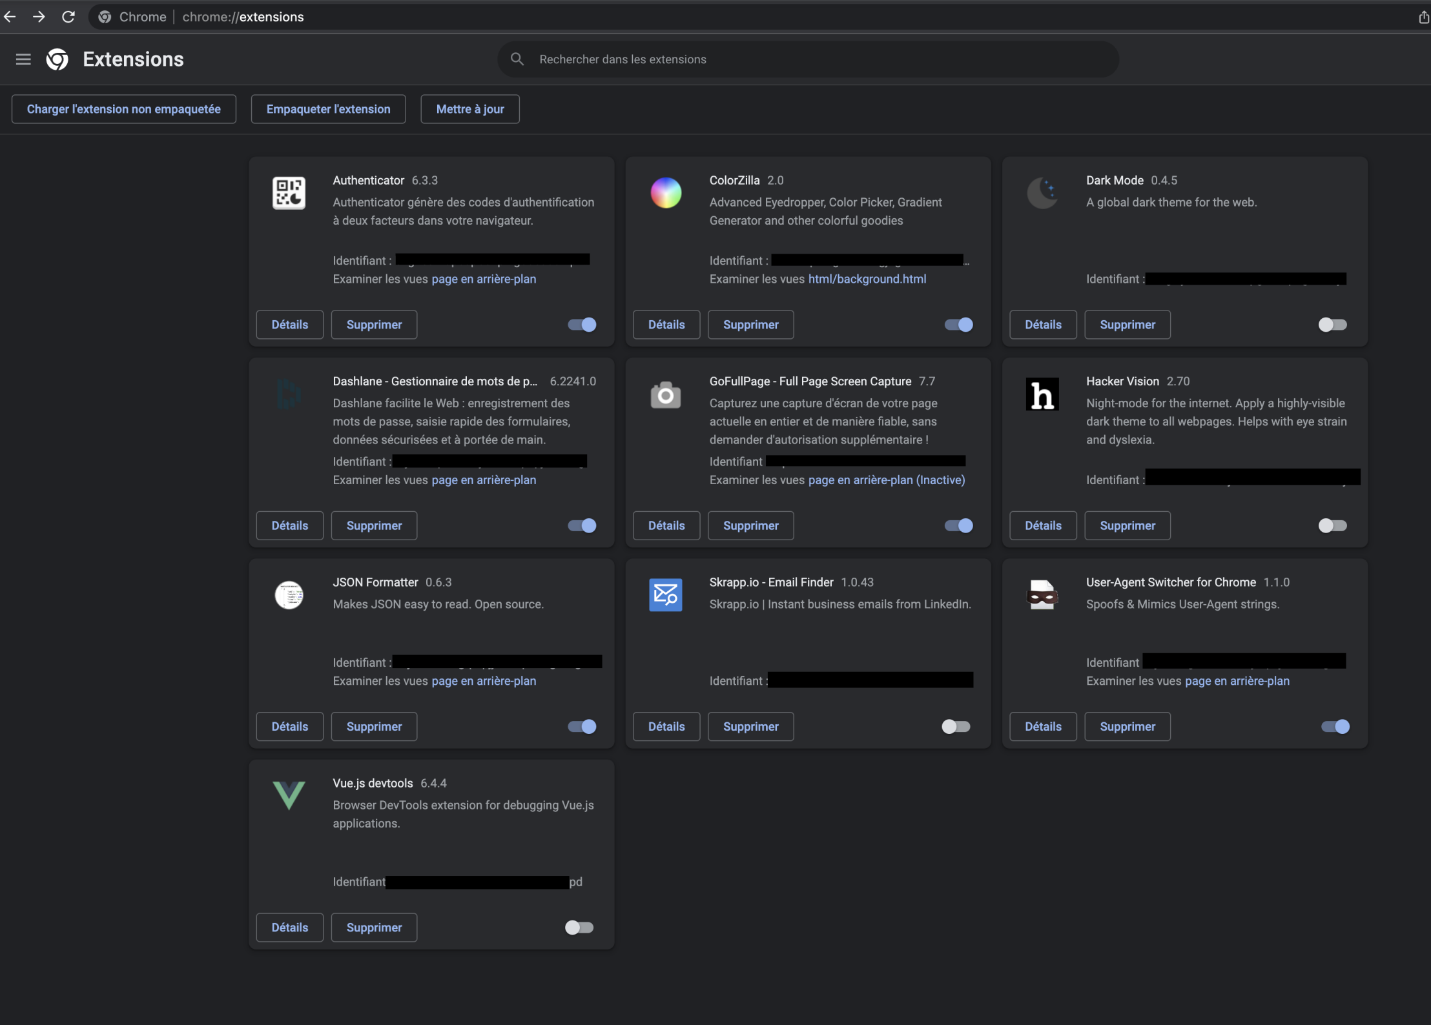Click the search magnifier icon
Image resolution: width=1431 pixels, height=1025 pixels.
517,59
